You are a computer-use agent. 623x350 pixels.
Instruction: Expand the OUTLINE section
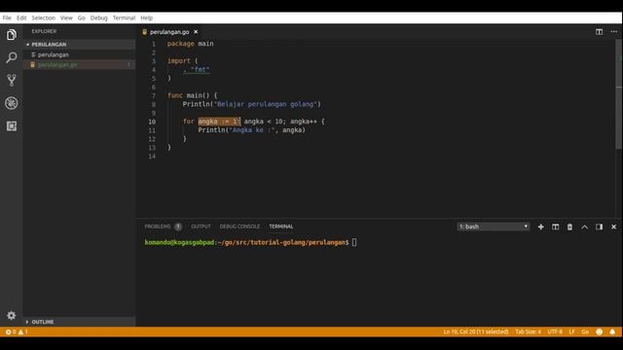(x=80, y=322)
